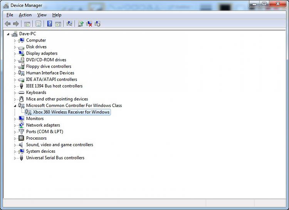Click the Back arrow in the toolbar
The width and height of the screenshot is (289, 210).
click(x=8, y=24)
